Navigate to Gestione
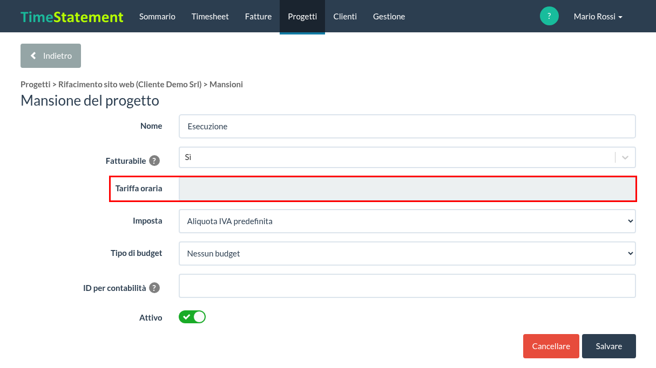This screenshot has height=368, width=656. (389, 17)
